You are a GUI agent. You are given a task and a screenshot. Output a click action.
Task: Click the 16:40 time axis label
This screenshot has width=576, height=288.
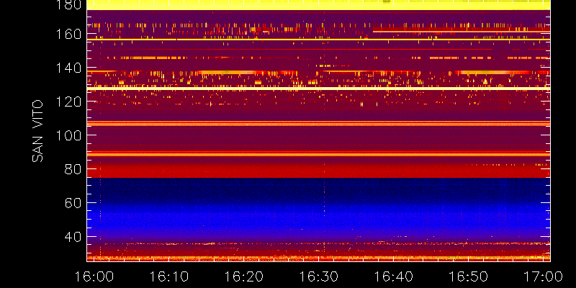[394, 276]
